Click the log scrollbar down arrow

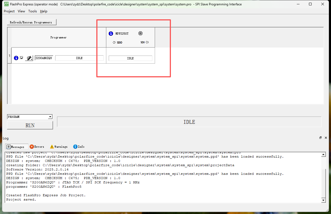click(323, 200)
